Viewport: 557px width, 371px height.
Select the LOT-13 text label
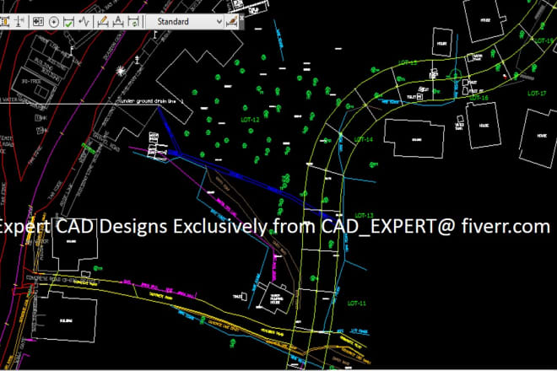click(x=364, y=216)
